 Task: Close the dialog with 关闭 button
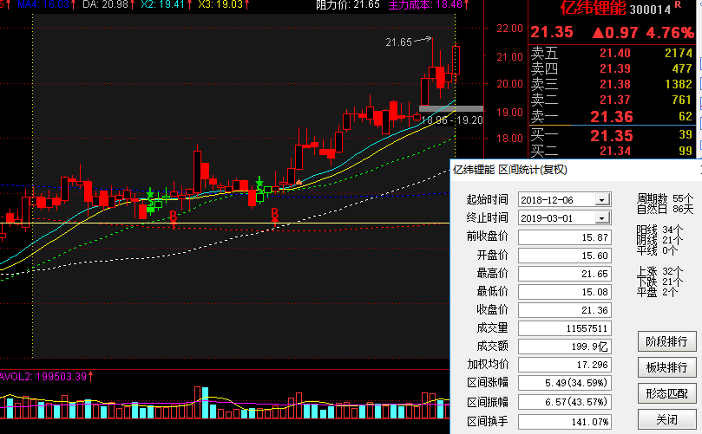pyautogui.click(x=666, y=419)
